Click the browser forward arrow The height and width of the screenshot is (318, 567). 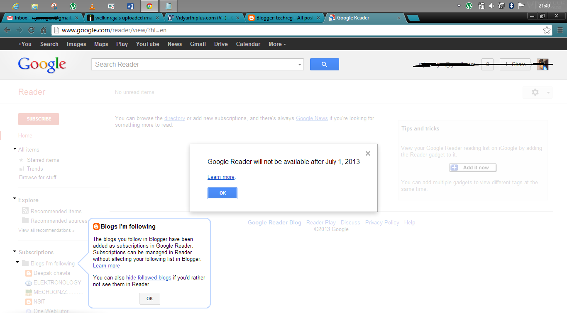(19, 30)
